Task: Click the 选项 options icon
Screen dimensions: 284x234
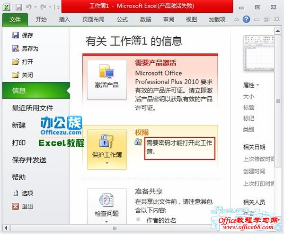Action: [16, 193]
